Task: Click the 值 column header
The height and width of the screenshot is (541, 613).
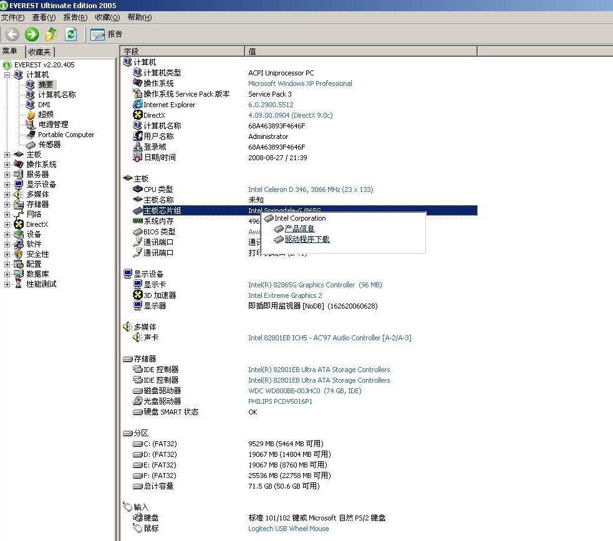Action: click(x=361, y=51)
